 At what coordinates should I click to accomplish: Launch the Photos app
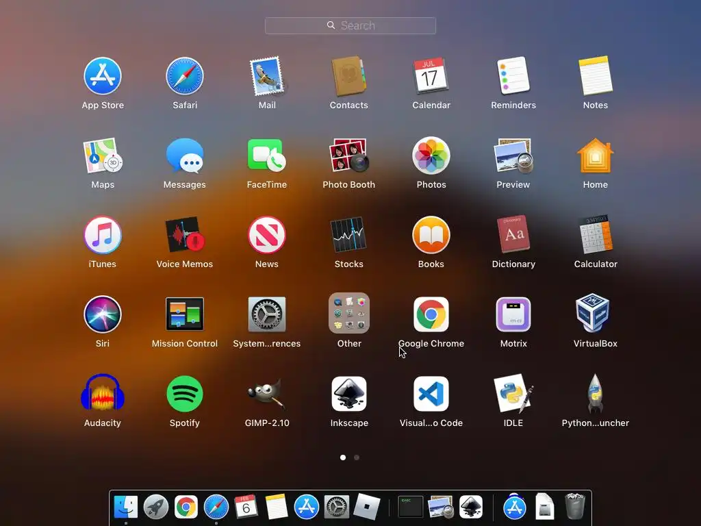[431, 155]
